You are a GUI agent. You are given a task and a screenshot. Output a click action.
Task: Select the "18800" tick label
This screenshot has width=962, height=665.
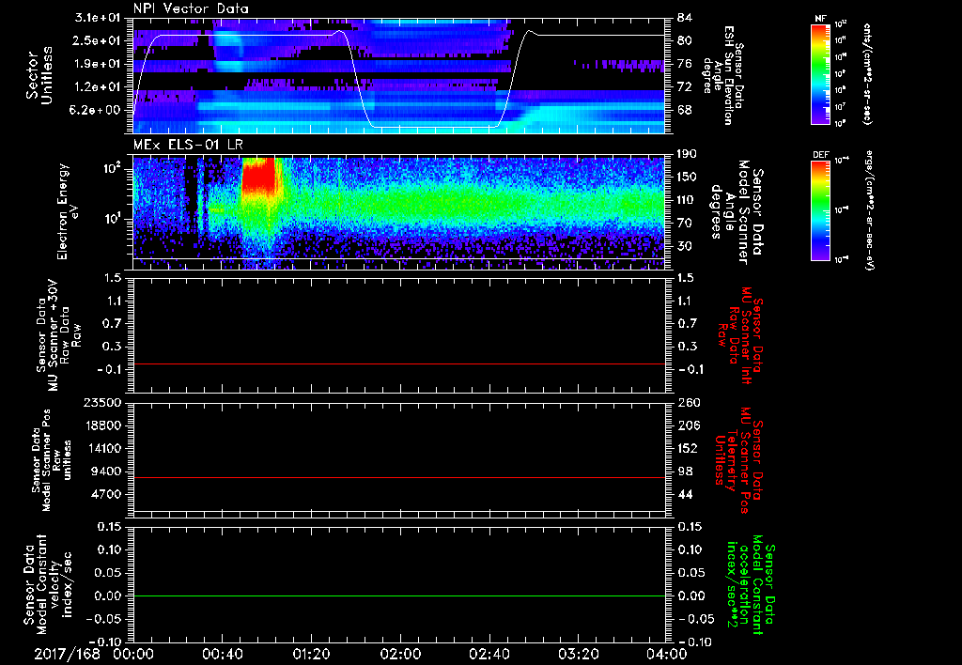pyautogui.click(x=103, y=425)
